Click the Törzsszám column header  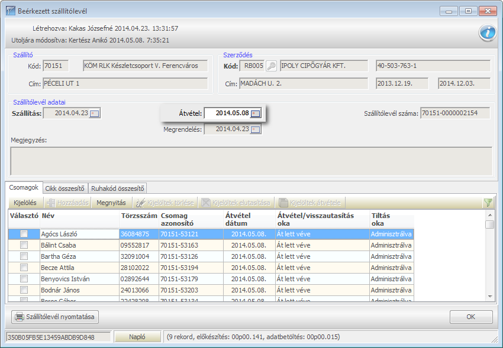pyautogui.click(x=139, y=219)
